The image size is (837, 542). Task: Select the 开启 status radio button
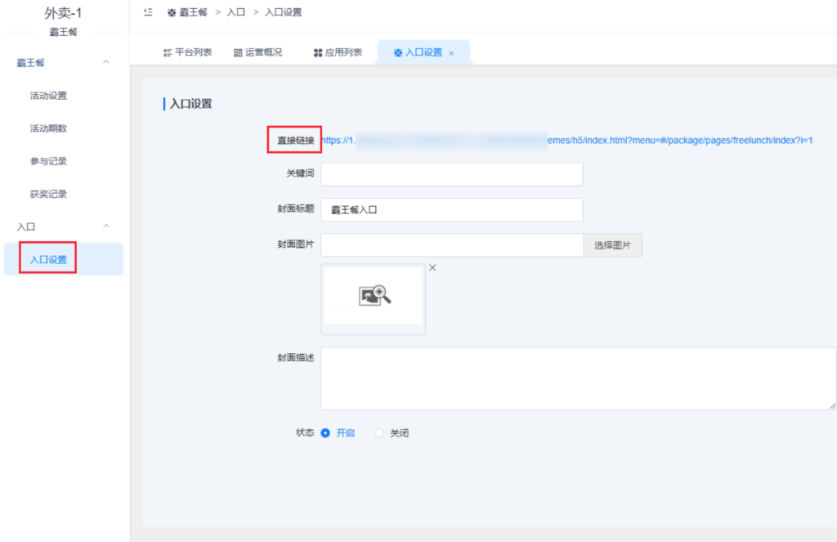[325, 432]
